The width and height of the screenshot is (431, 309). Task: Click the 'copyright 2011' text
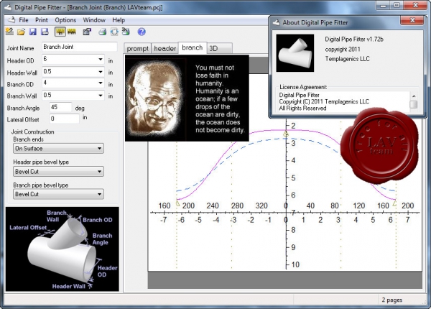point(343,49)
